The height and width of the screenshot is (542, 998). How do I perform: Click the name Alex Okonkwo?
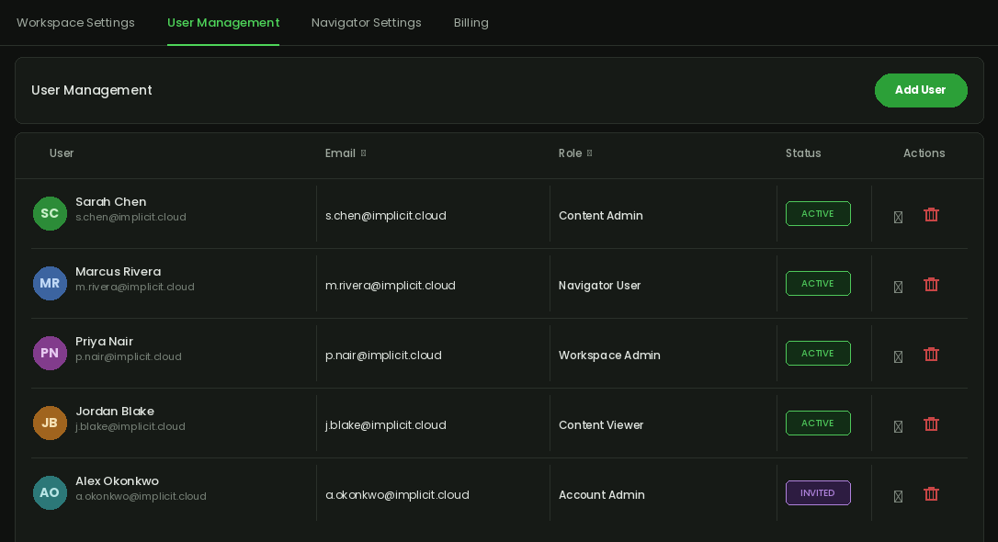tap(117, 481)
